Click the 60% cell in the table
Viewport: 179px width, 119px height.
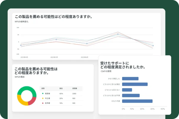click(61, 94)
